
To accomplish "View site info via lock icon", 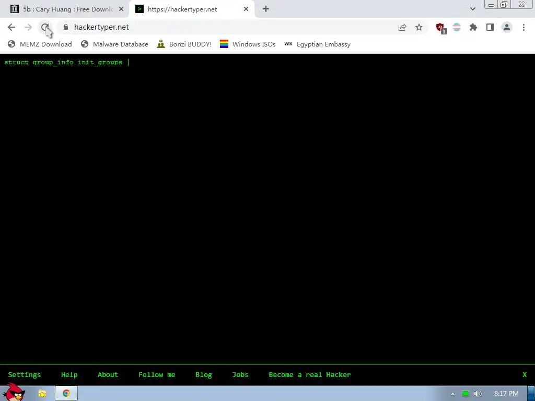I will (x=66, y=27).
